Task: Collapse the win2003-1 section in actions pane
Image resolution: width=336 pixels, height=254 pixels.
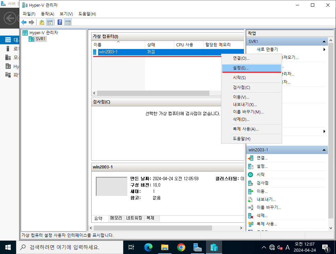Action: 324,150
